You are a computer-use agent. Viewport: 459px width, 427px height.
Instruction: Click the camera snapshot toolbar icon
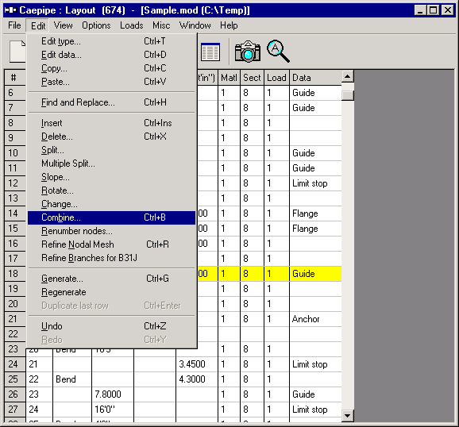pos(248,52)
